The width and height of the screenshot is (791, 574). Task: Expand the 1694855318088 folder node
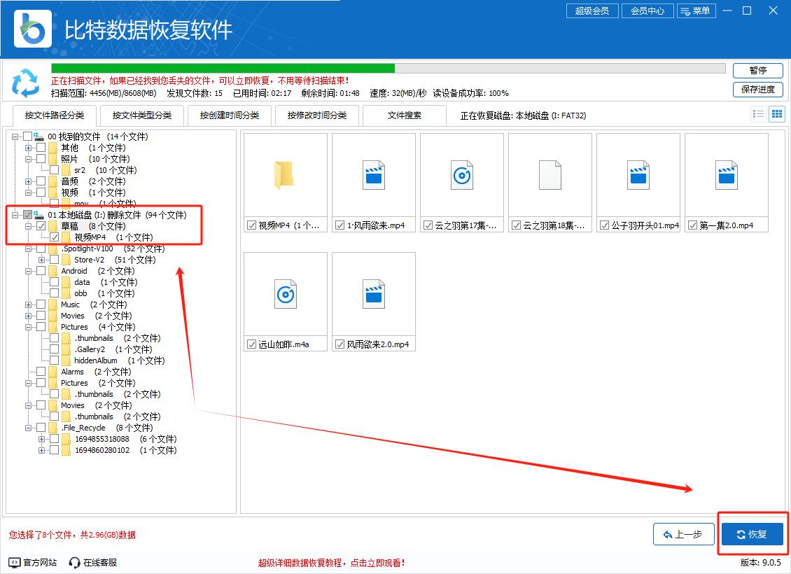(42, 439)
